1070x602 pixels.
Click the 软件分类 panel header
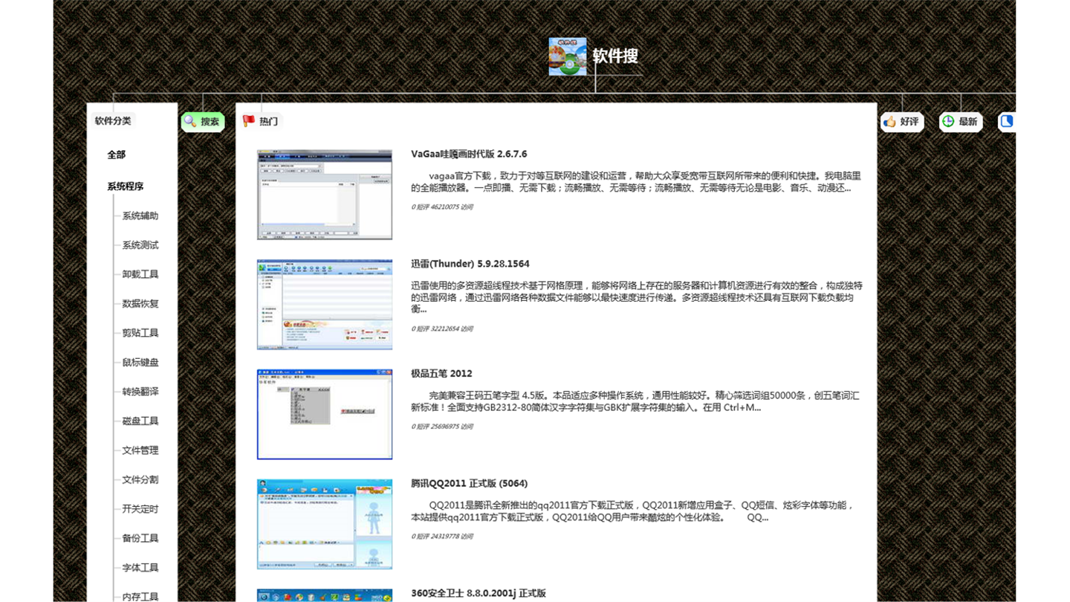pos(113,120)
